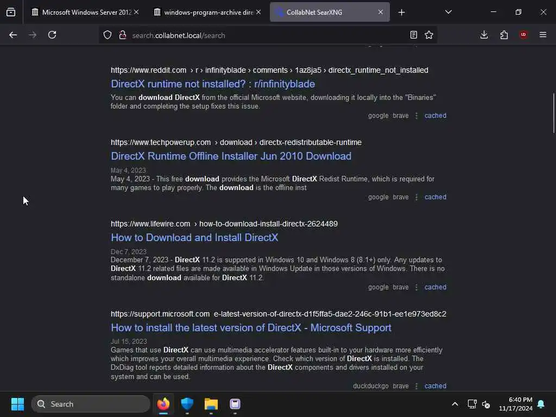
Task: Switch to windows-program-archive tab
Action: (207, 12)
